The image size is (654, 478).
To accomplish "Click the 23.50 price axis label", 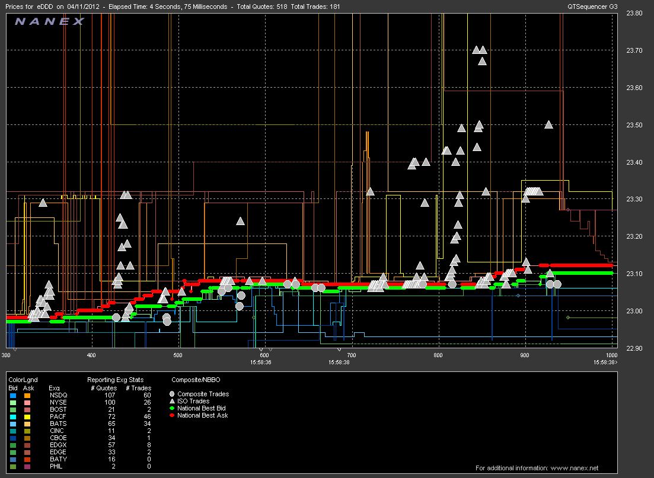I will pyautogui.click(x=634, y=125).
